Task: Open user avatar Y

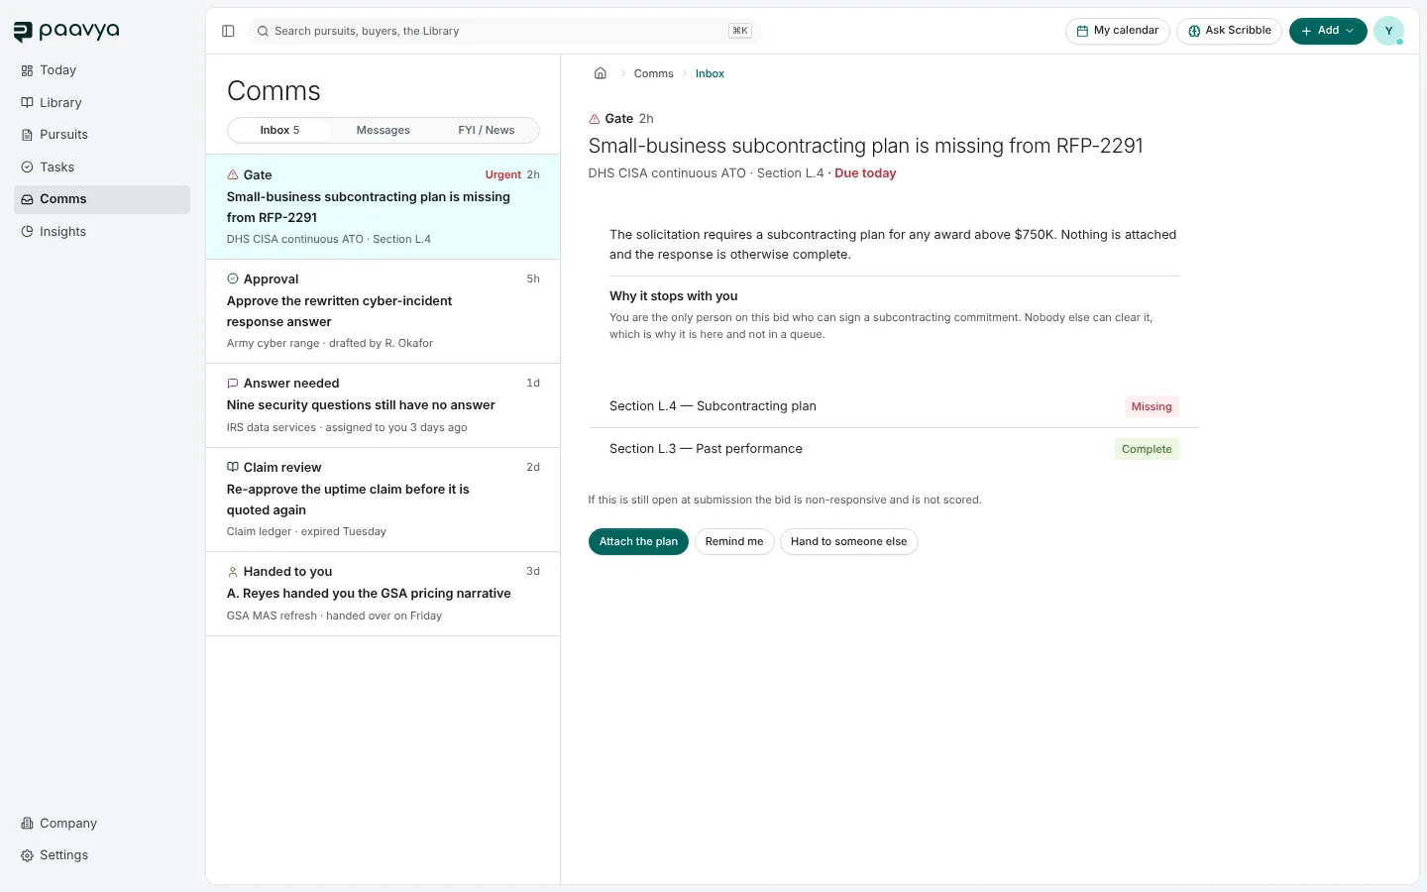Action: 1388,31
